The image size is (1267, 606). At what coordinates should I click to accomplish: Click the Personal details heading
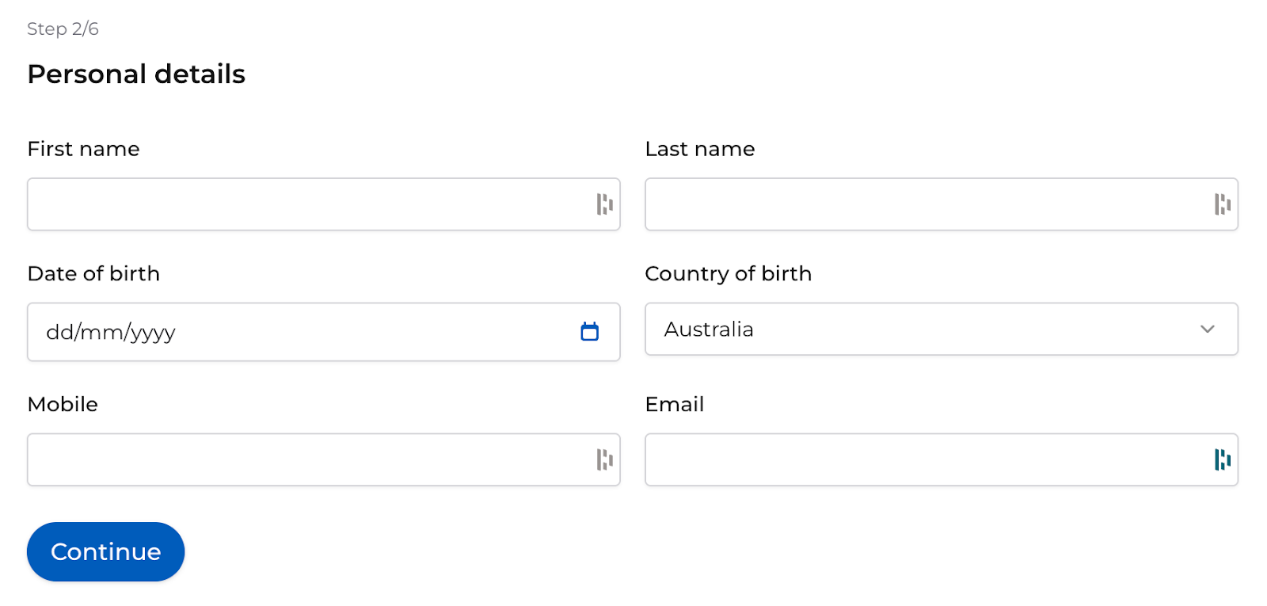[136, 74]
